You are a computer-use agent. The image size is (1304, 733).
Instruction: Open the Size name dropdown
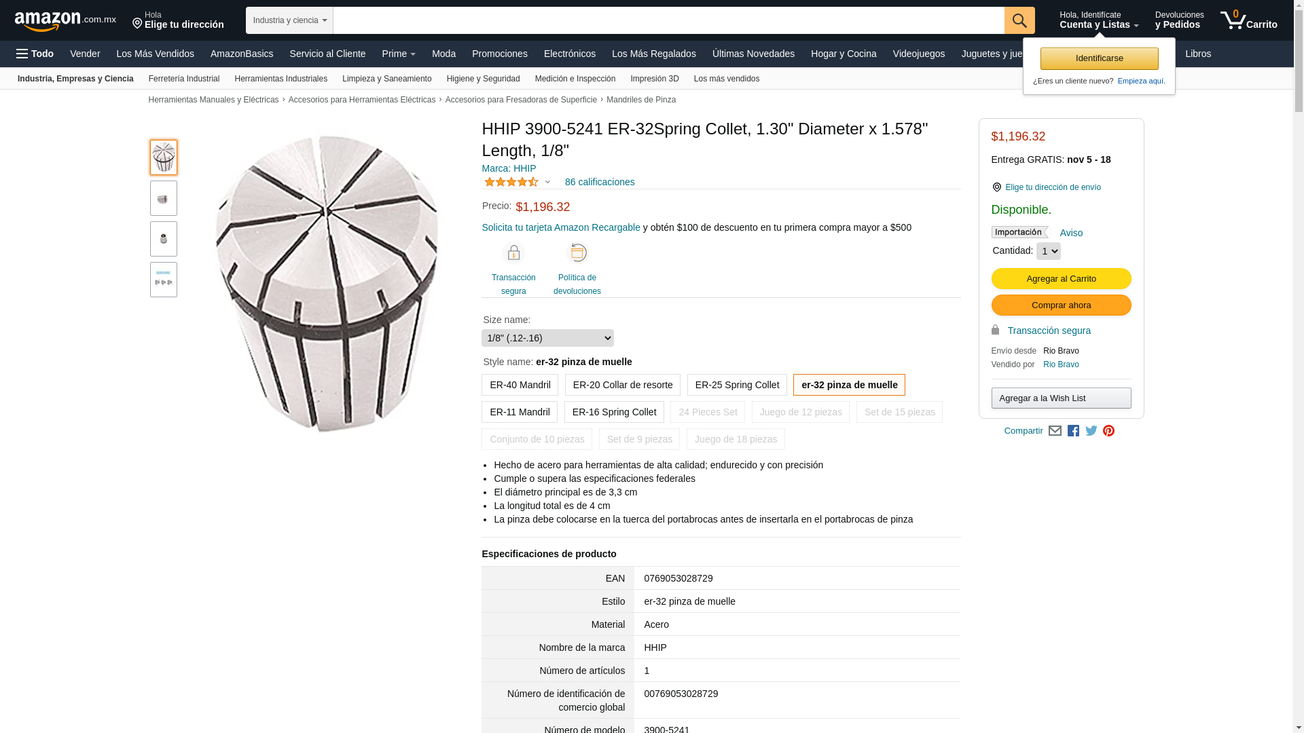[x=547, y=338]
